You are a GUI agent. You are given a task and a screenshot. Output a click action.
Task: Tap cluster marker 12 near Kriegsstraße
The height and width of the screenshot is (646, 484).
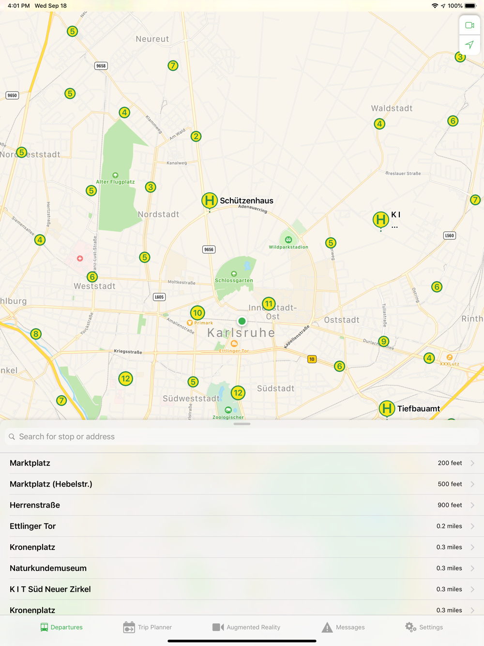pyautogui.click(x=126, y=378)
